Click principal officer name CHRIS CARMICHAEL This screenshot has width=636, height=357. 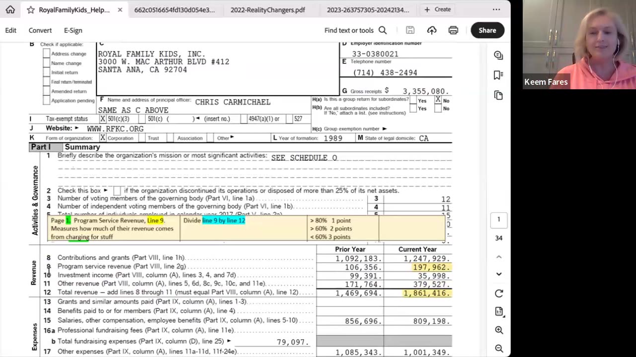[233, 102]
